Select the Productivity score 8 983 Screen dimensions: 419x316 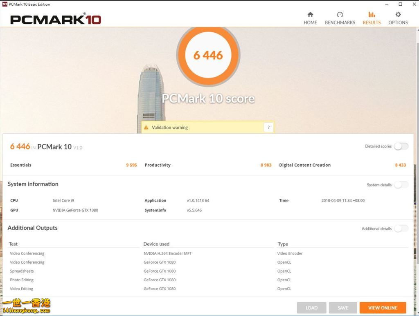(x=266, y=165)
